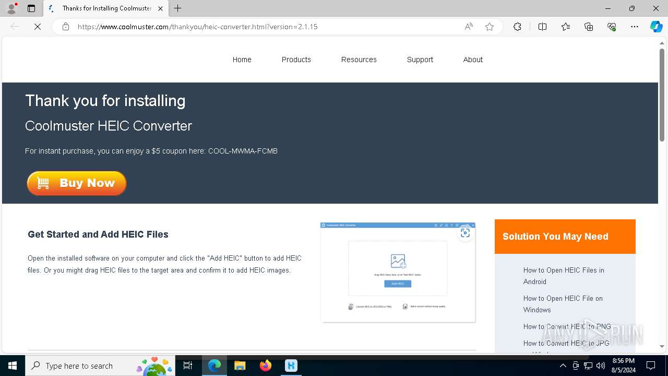This screenshot has width=668, height=376.
Task: Click the taskbar search box
Action: [x=100, y=366]
